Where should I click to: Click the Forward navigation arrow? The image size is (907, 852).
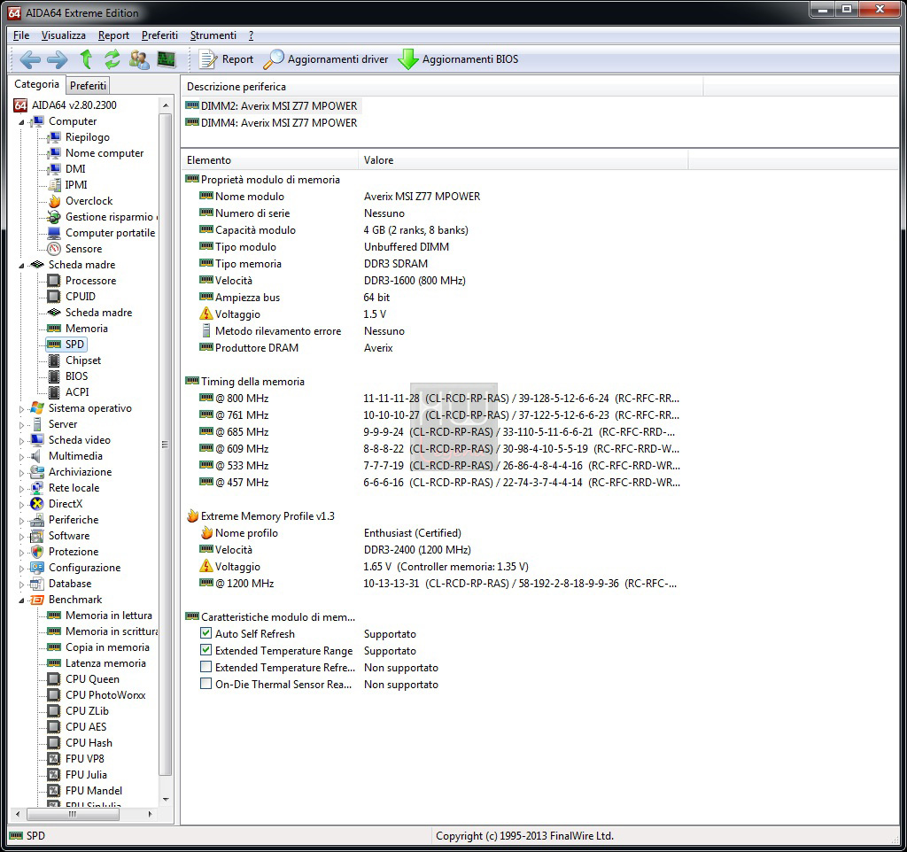tap(57, 59)
